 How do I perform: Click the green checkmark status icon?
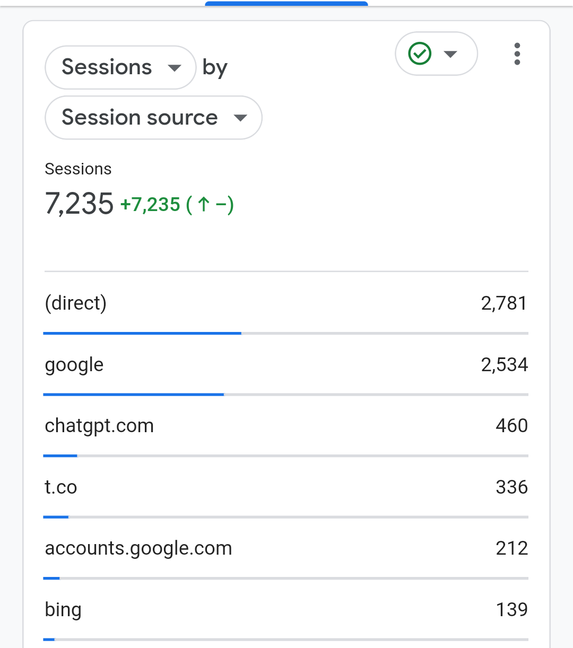[x=420, y=54]
